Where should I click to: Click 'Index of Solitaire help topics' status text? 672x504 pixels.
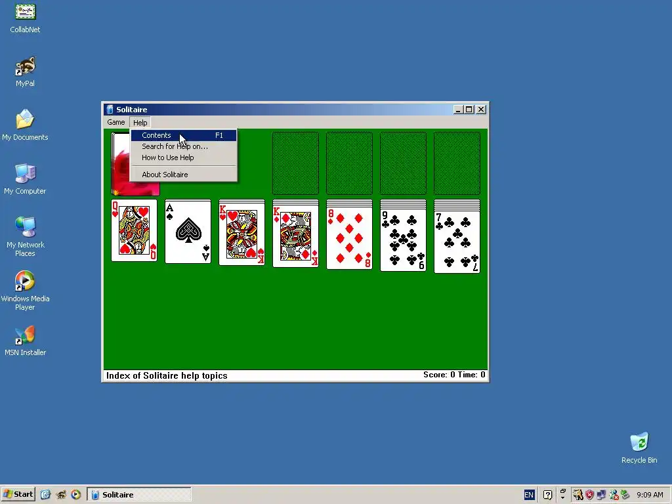click(x=167, y=376)
